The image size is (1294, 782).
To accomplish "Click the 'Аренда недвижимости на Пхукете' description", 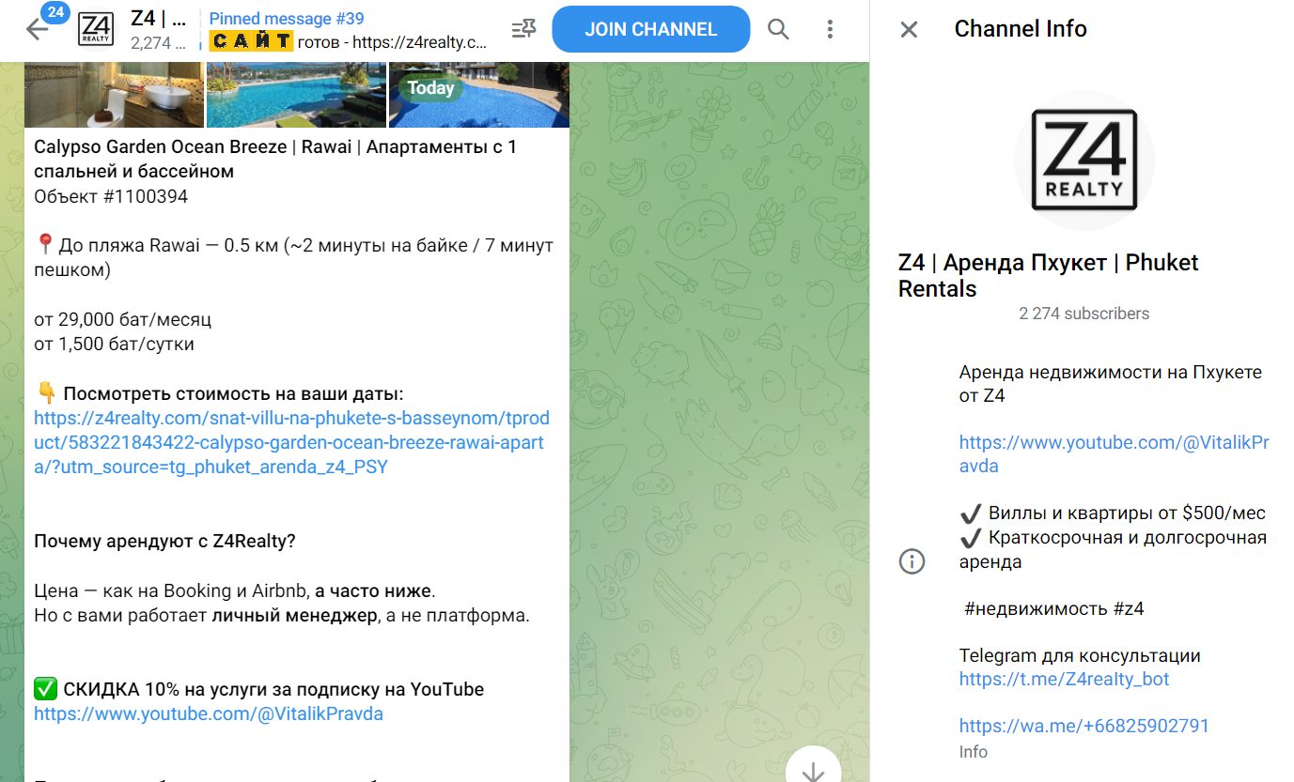I will pos(1111,384).
